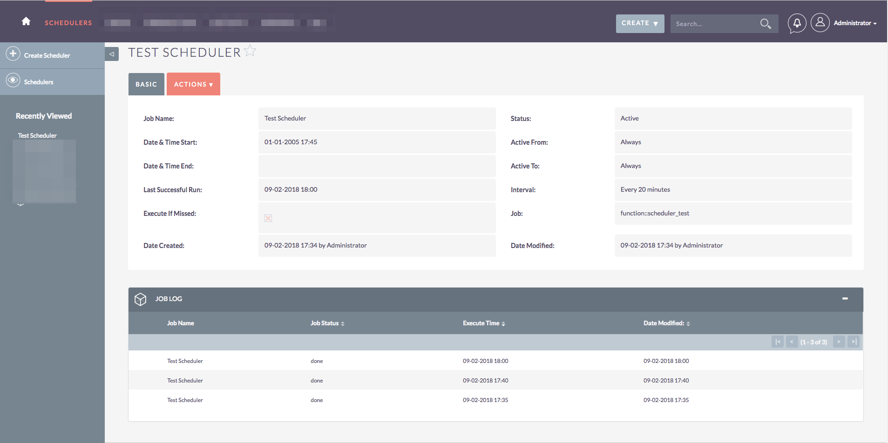This screenshot has height=443, width=888.
Task: Click the TEST SCHEDULER page title
Action: pos(184,53)
